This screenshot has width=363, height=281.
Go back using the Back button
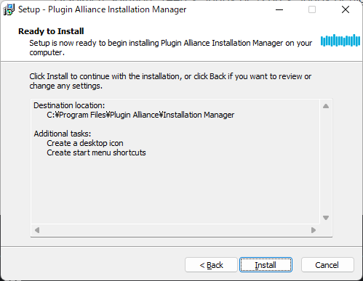(211, 265)
